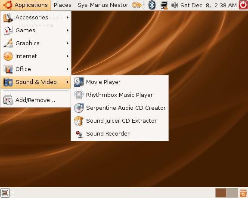Expand the Accessories submenu arrow
248x198 pixels.
[68, 17]
